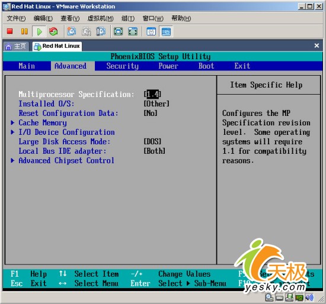Screen dimensions: 326x304
Task: Click the Quick Switch mode icon
Action: tap(133, 31)
